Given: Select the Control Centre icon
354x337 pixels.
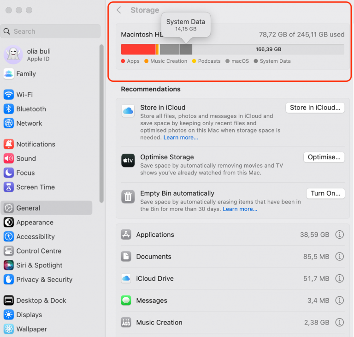Looking at the screenshot, I should click(9, 251).
